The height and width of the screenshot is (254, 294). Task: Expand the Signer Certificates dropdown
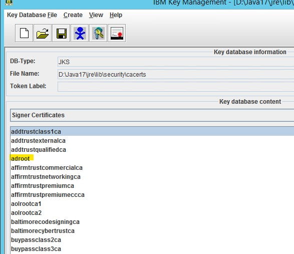point(152,115)
